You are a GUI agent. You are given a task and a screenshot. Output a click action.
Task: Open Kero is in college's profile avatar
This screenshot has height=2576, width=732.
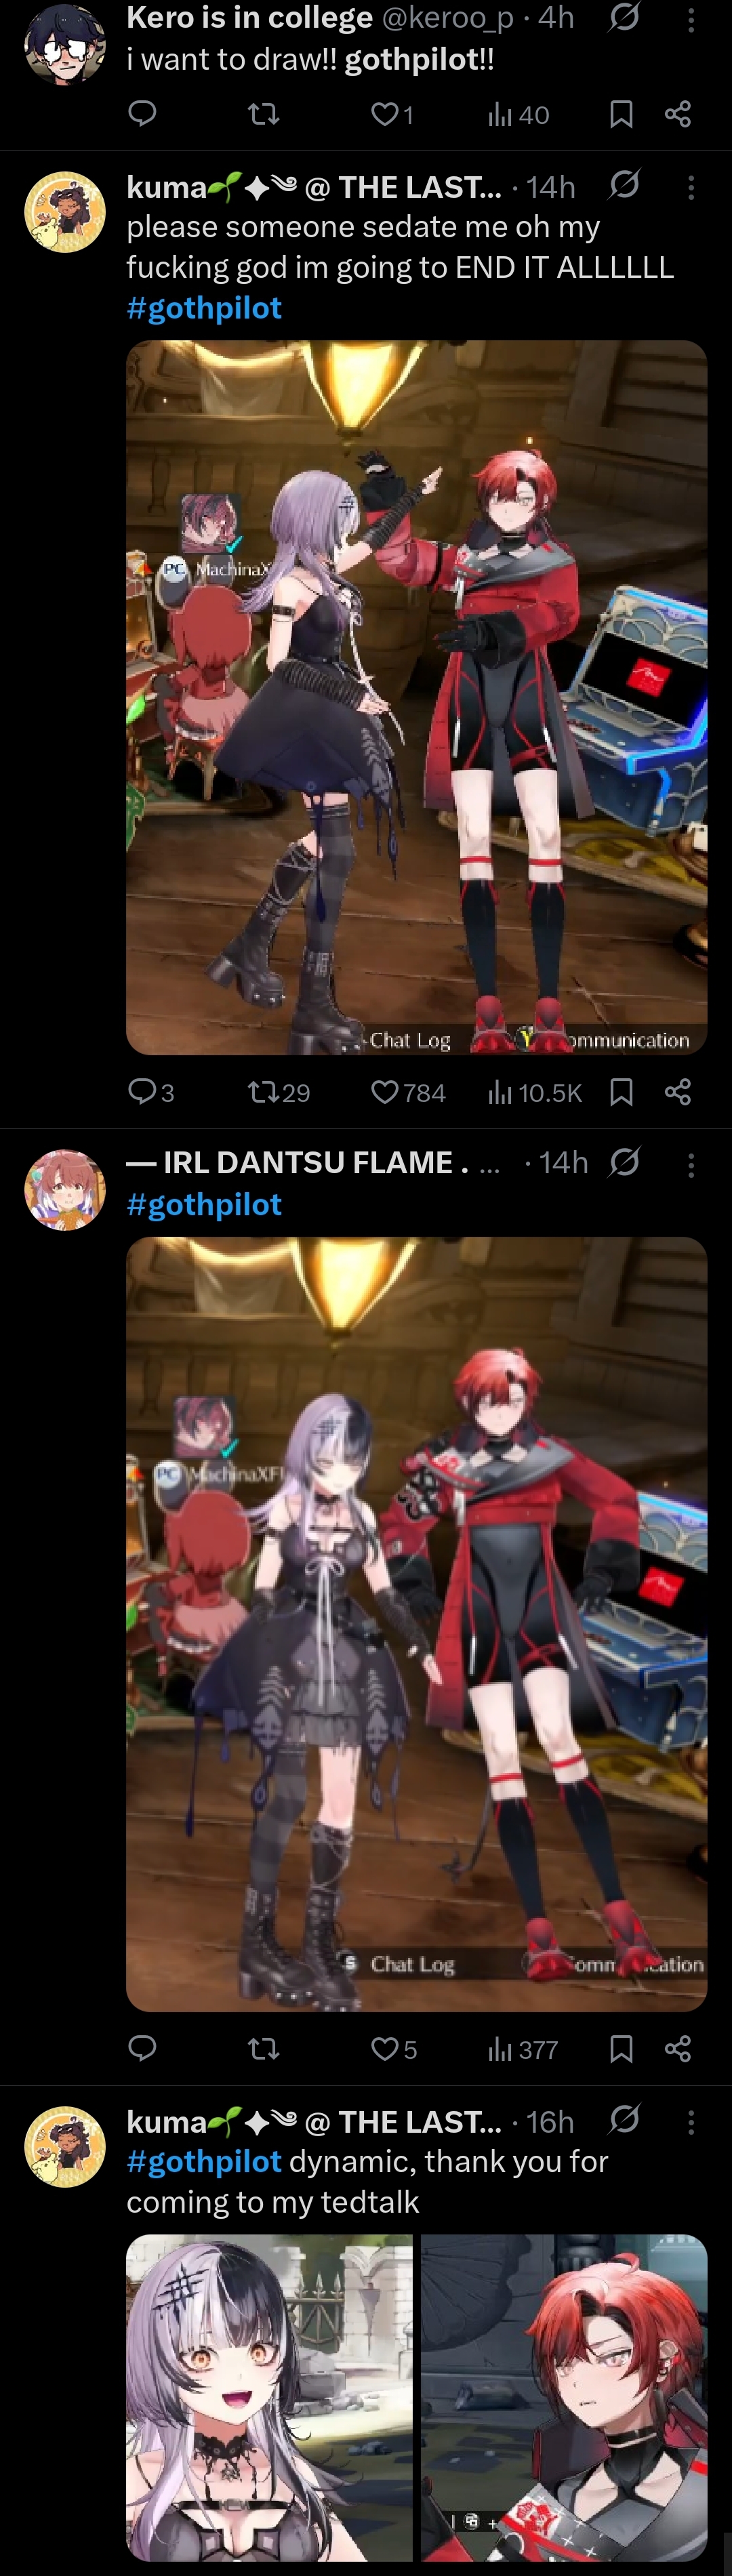[65, 44]
